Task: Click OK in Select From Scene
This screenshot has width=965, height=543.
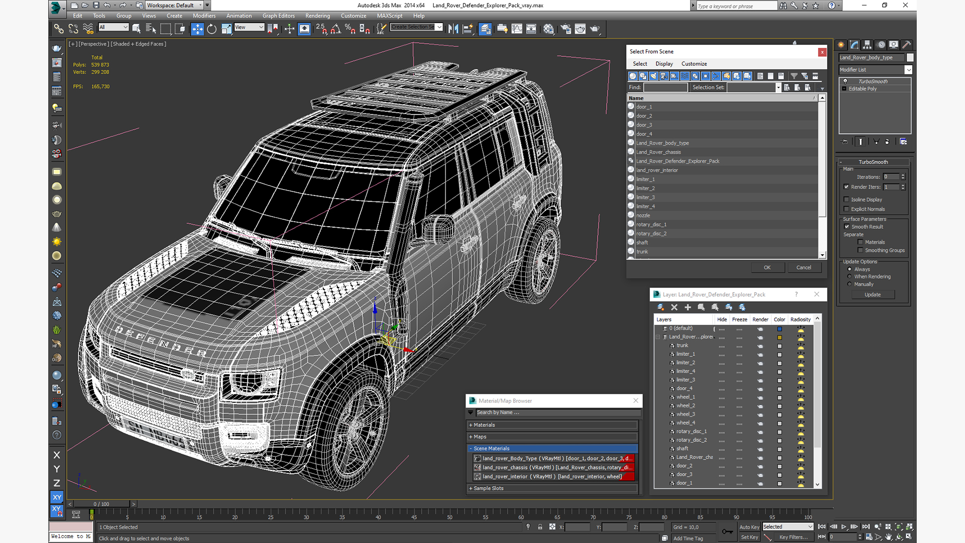Action: click(x=766, y=267)
